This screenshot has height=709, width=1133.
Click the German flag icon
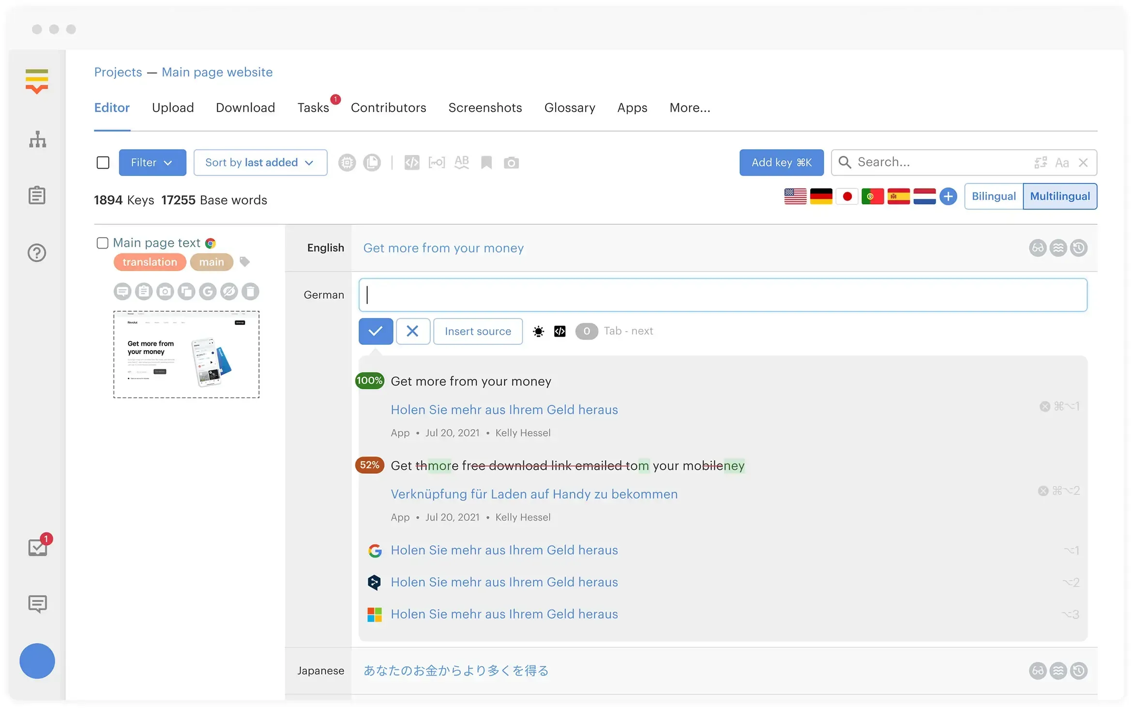pos(821,197)
